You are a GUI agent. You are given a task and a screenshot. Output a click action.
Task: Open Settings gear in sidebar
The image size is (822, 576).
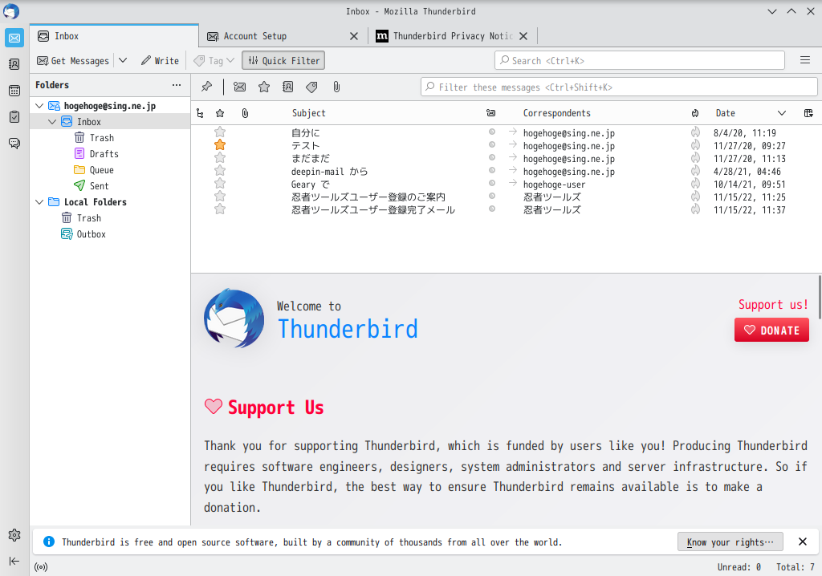tap(14, 534)
